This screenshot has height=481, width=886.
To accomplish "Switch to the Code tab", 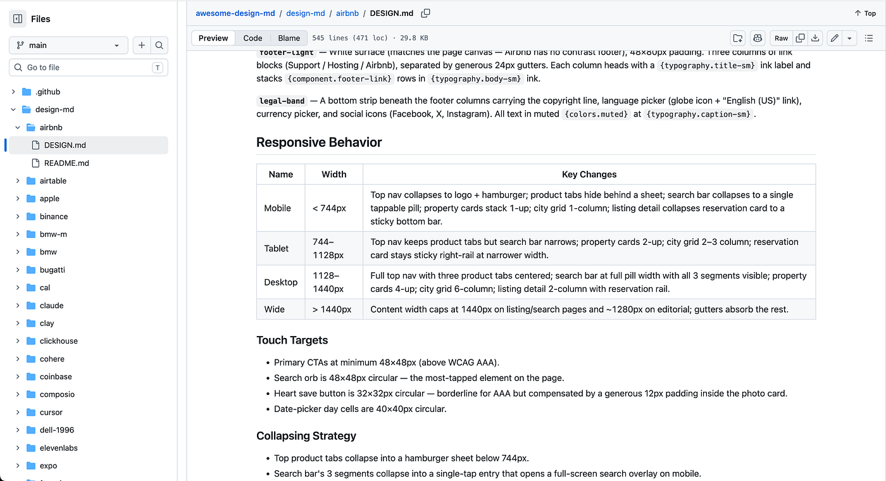I will 253,38.
